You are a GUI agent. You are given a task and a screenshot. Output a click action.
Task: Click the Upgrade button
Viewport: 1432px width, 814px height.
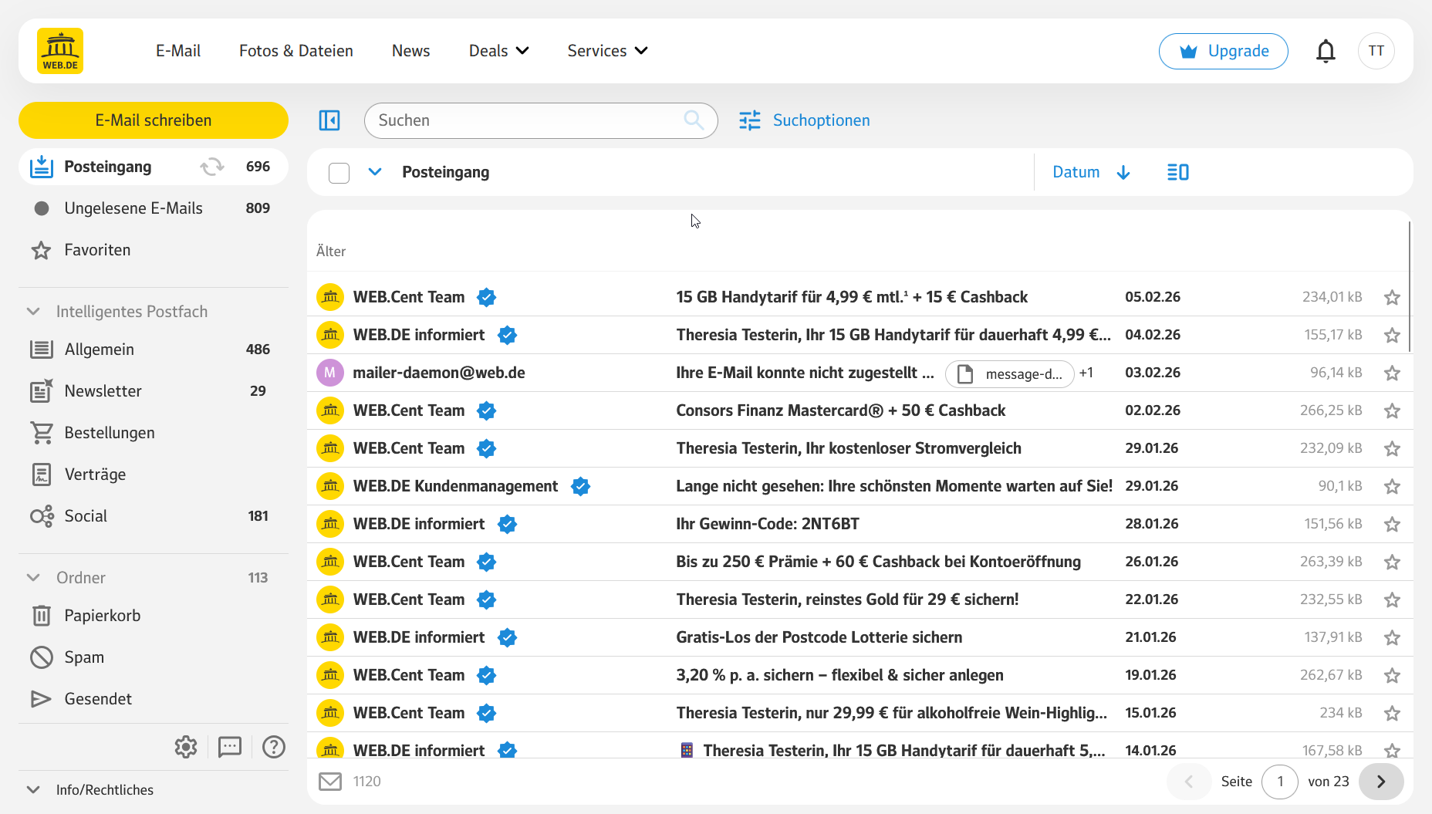pos(1223,51)
